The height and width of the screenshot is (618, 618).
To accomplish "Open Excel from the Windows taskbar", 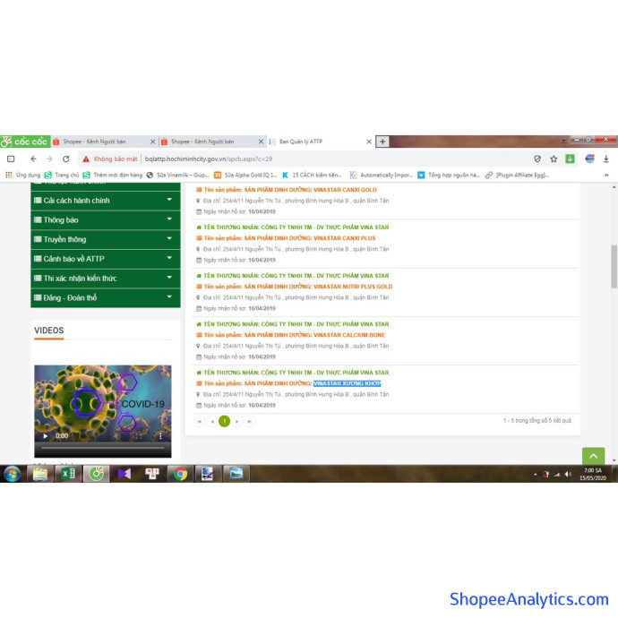I will (x=67, y=474).
